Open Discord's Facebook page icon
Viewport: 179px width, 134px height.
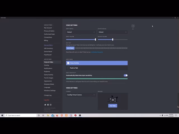click(48, 105)
